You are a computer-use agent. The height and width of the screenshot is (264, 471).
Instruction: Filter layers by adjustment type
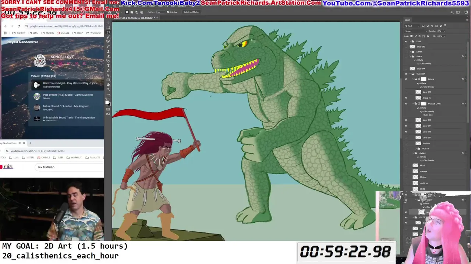pos(428,26)
